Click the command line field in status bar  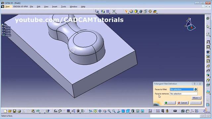175,116
